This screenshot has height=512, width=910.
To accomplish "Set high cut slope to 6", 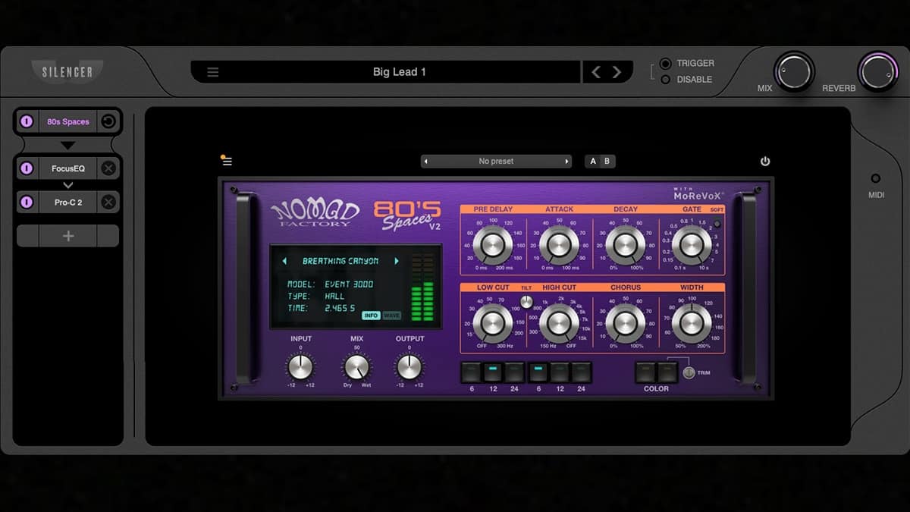I will coord(538,372).
